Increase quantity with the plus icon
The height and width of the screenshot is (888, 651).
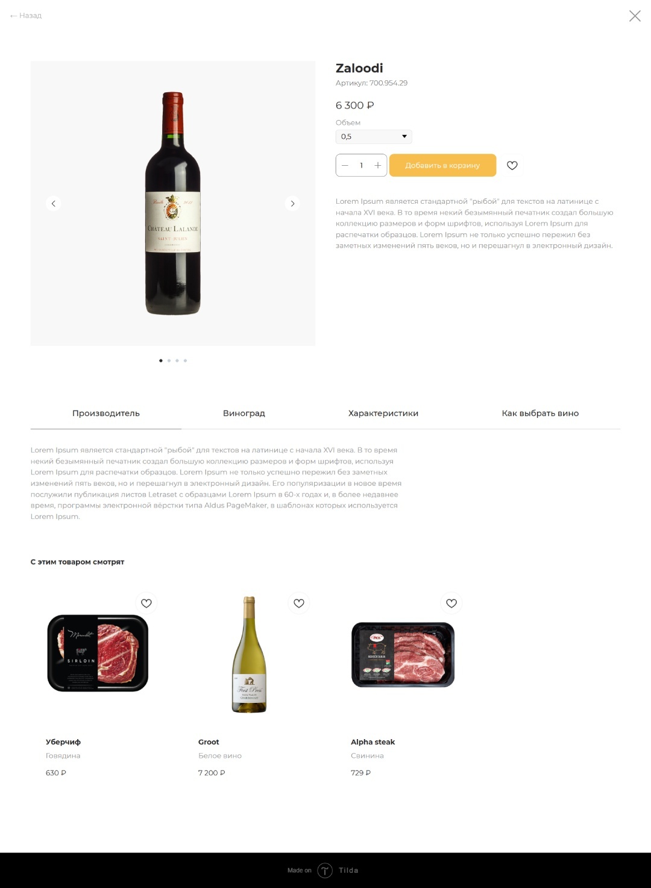377,165
